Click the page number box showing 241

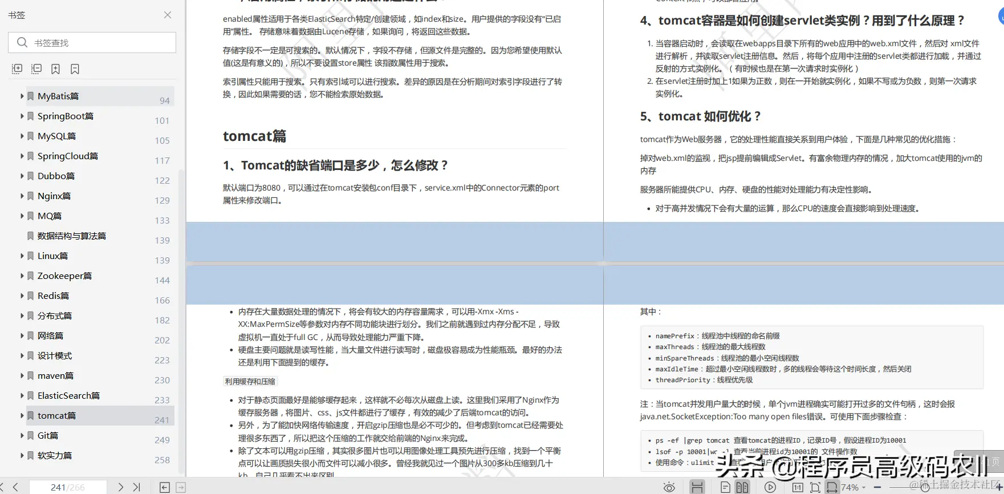coord(68,487)
